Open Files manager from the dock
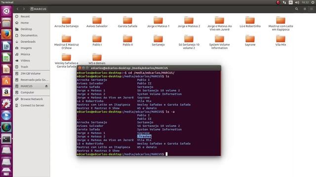Image resolution: width=316 pixels, height=177 pixels. point(6,23)
